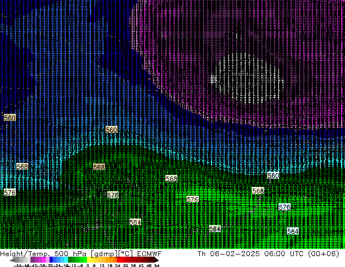Click the 584 contour label with gray-green background

click(x=215, y=229)
